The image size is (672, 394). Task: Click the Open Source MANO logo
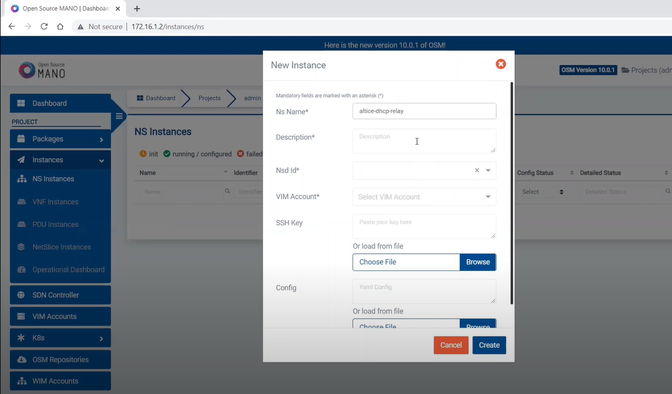coord(42,70)
